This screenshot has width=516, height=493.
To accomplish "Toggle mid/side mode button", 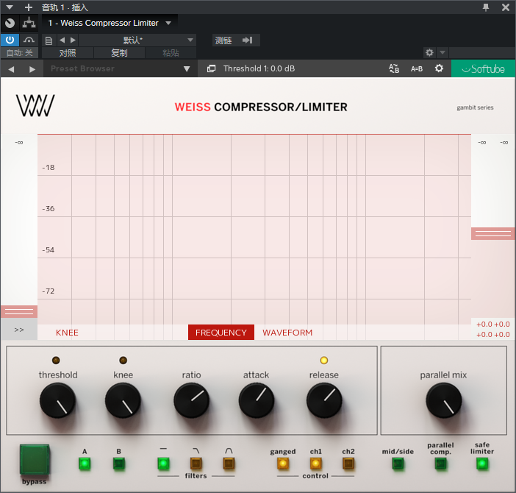I will click(398, 464).
